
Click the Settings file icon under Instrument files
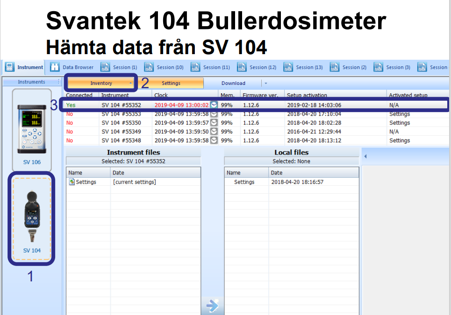[72, 182]
